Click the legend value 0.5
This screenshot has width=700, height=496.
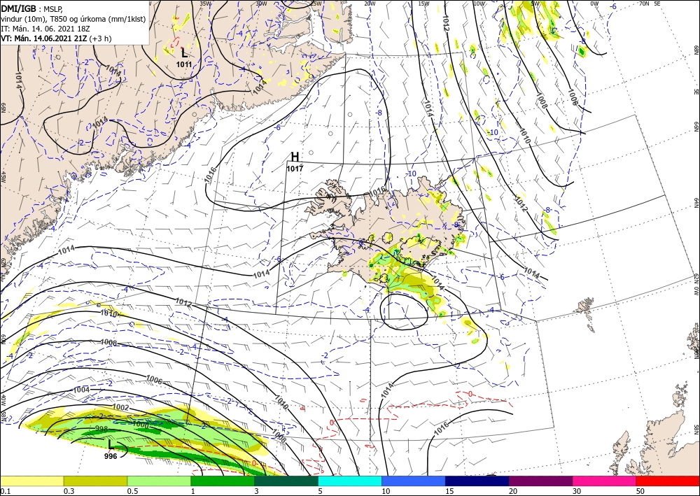[x=132, y=491]
